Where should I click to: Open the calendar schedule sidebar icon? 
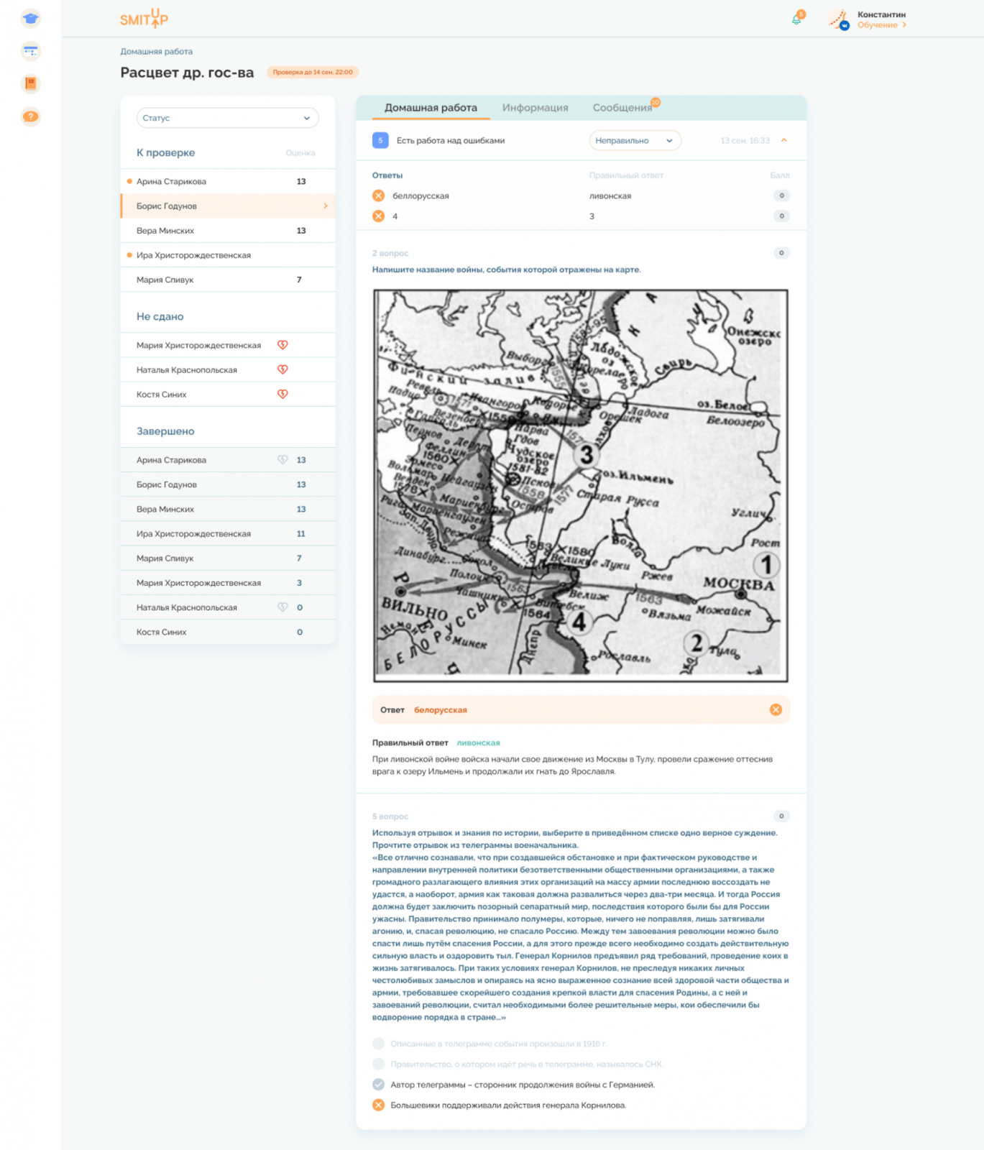[x=30, y=51]
